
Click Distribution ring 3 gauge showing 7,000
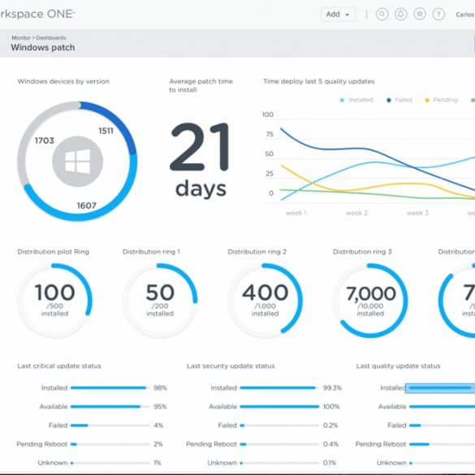[370, 300]
